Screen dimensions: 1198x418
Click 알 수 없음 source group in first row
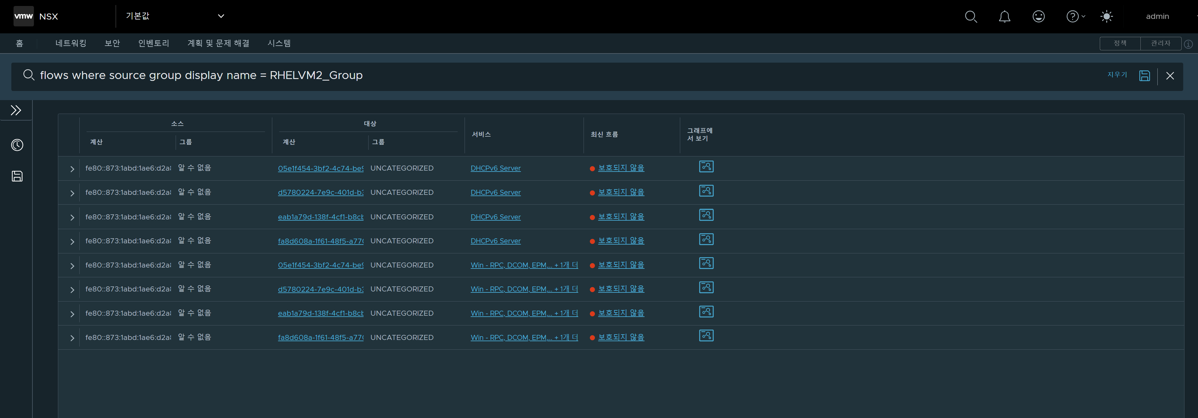coord(195,168)
